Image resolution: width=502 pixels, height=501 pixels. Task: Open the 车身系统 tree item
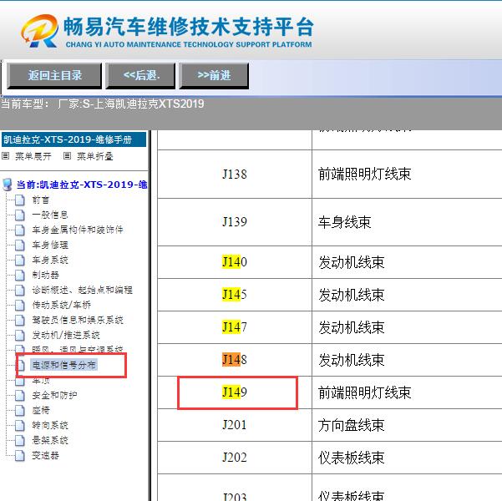pyautogui.click(x=50, y=260)
